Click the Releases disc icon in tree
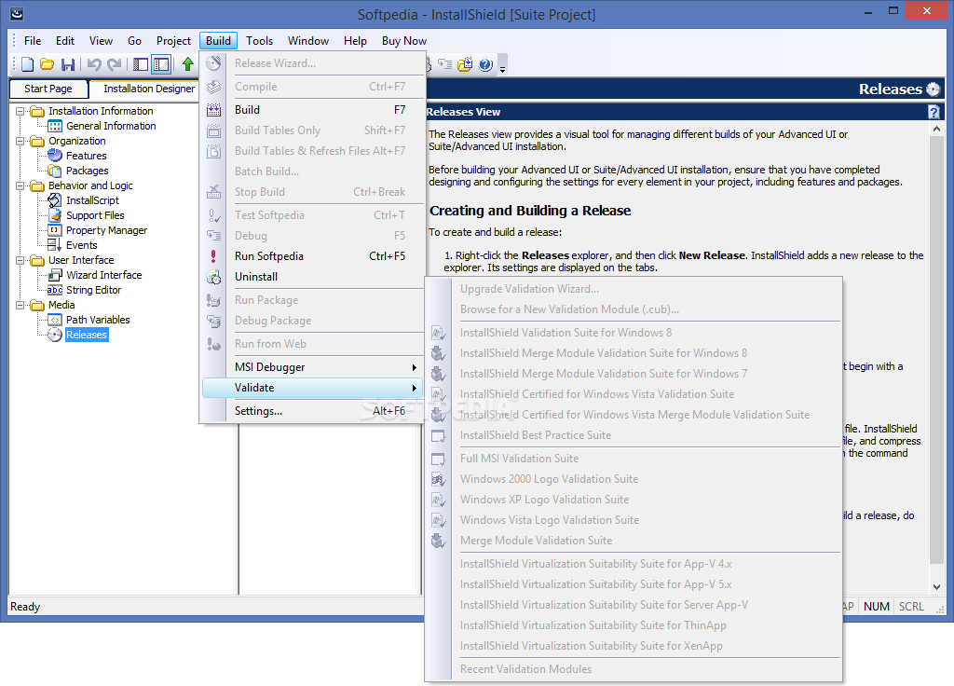The image size is (954, 686). 55,335
